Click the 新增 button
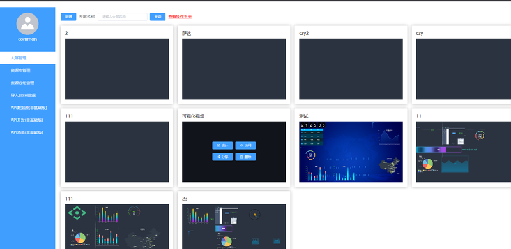The height and width of the screenshot is (249, 511). pos(68,17)
